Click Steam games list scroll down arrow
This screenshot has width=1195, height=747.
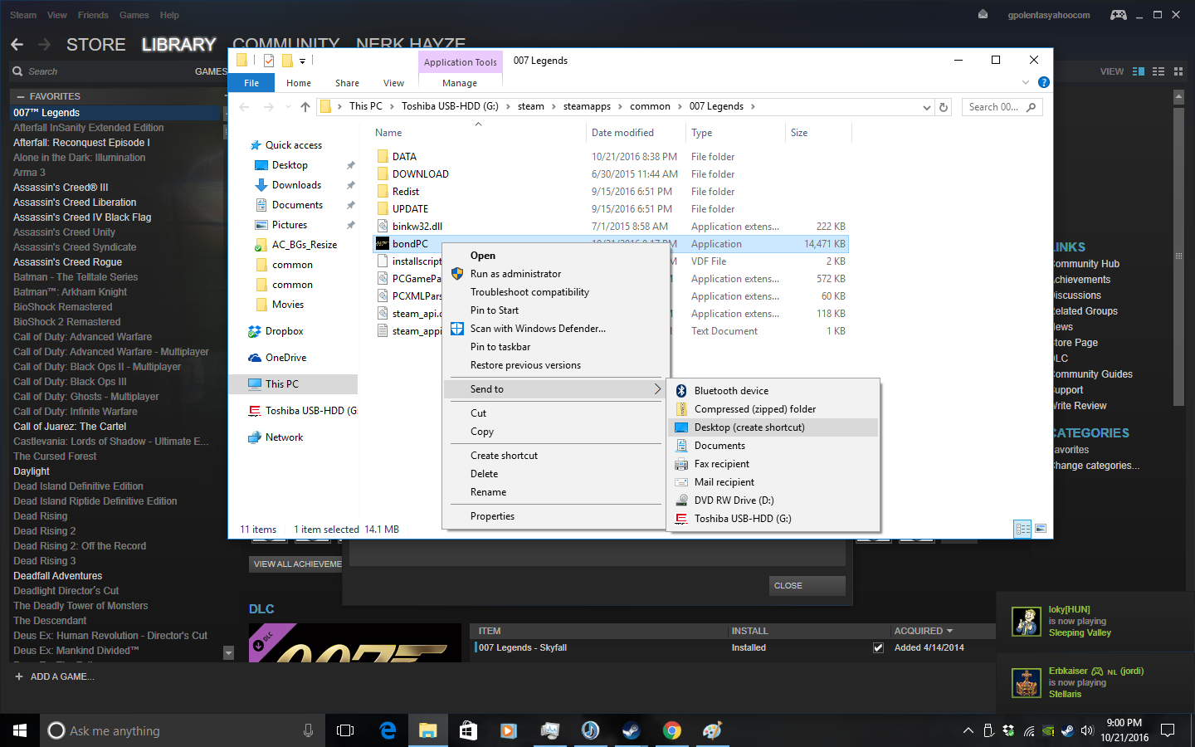[229, 653]
